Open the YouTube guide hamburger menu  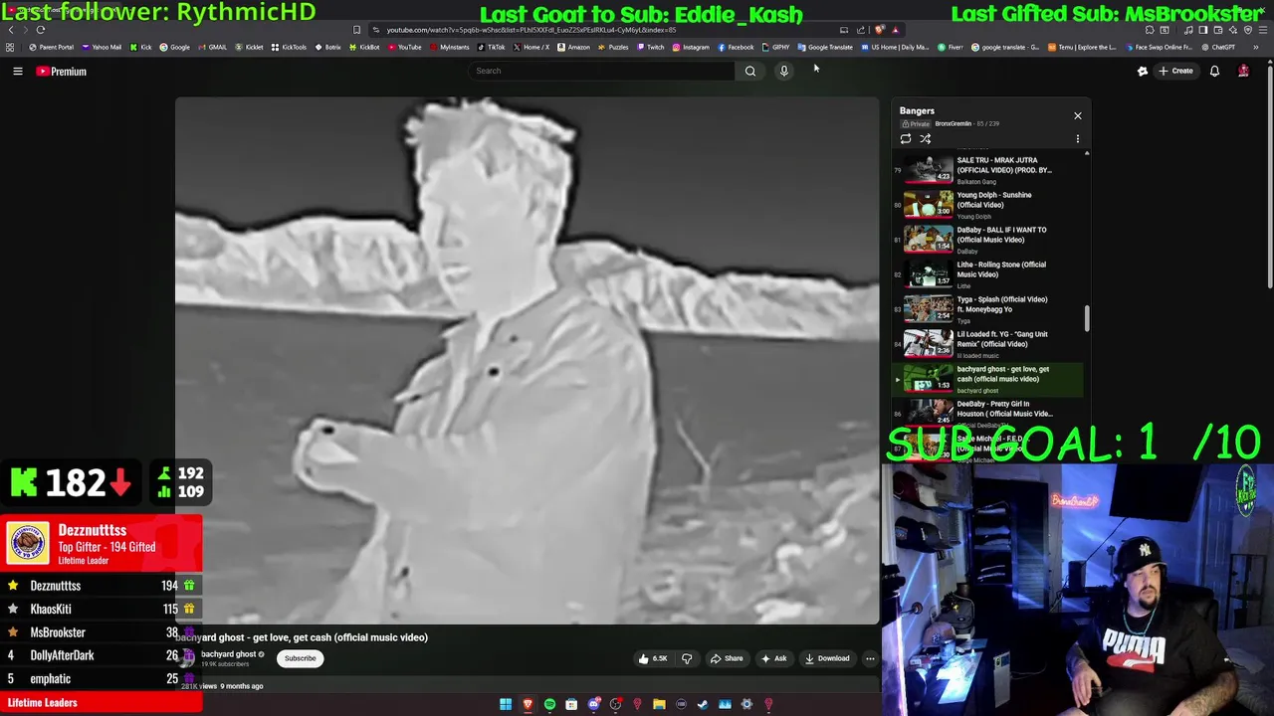click(x=18, y=72)
